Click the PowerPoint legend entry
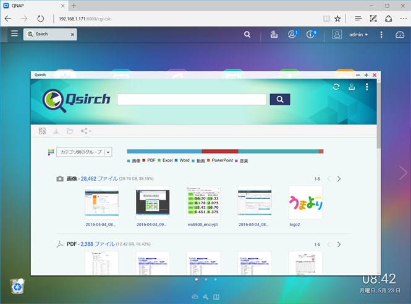This screenshot has width=411, height=304. tap(220, 160)
